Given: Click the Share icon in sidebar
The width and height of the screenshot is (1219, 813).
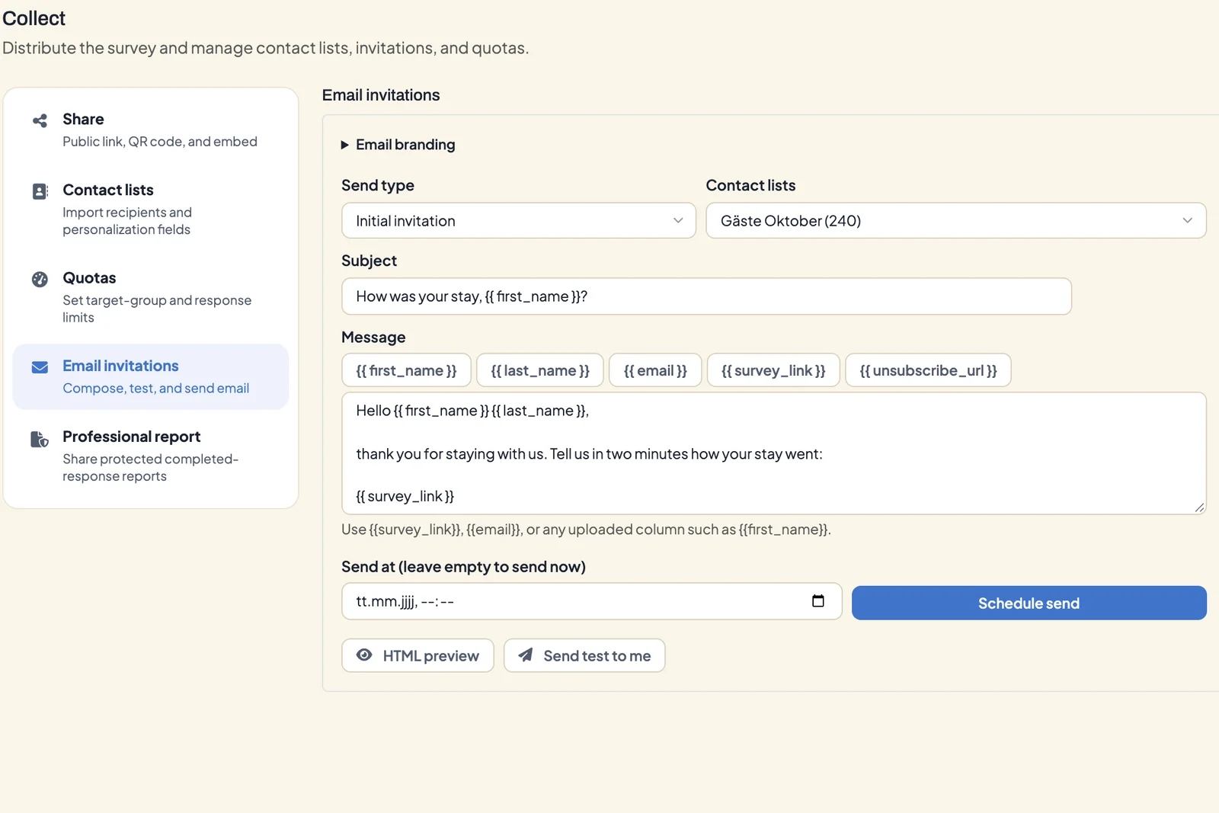Looking at the screenshot, I should (40, 120).
